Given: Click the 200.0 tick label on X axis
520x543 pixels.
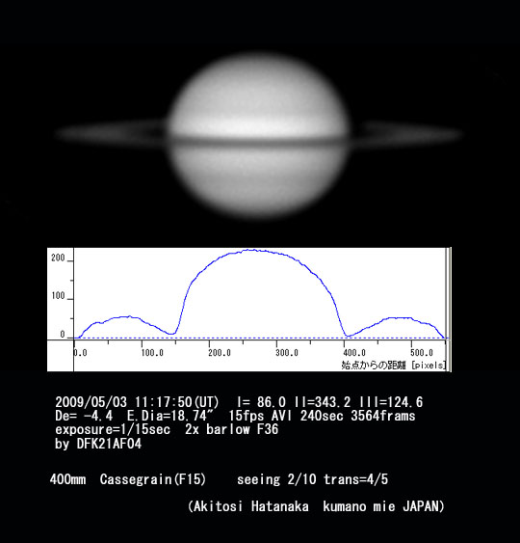Looking at the screenshot, I should [220, 353].
